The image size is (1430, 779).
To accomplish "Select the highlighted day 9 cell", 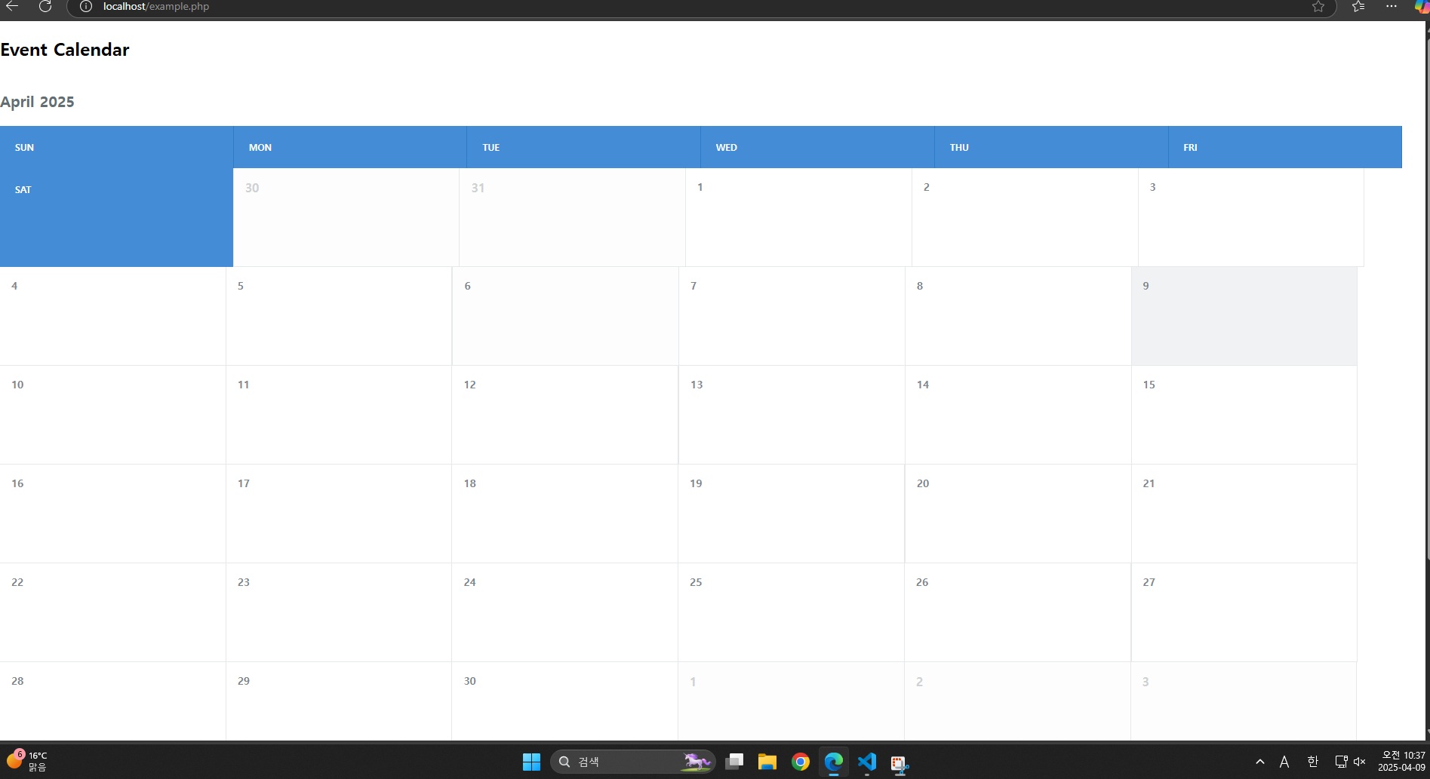I will click(1244, 316).
